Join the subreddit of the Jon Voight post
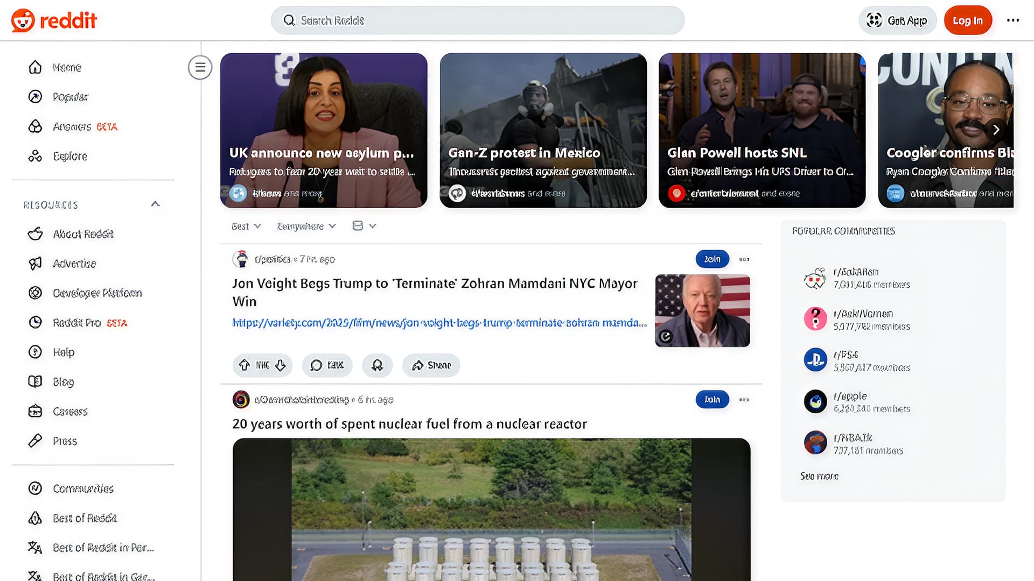 tap(712, 259)
